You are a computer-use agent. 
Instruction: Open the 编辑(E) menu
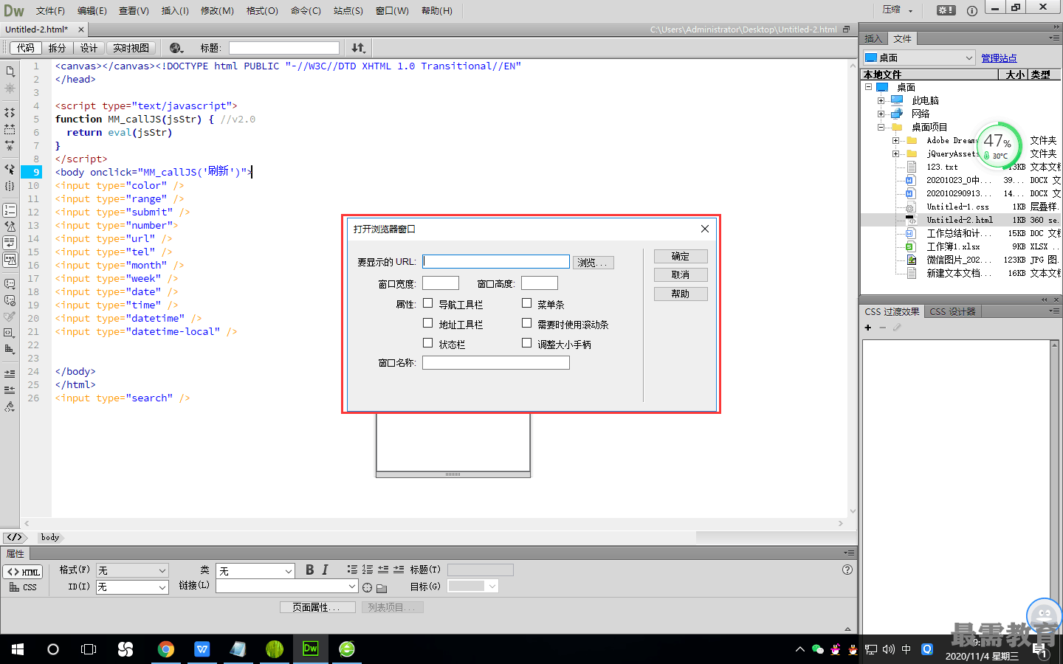[x=92, y=10]
